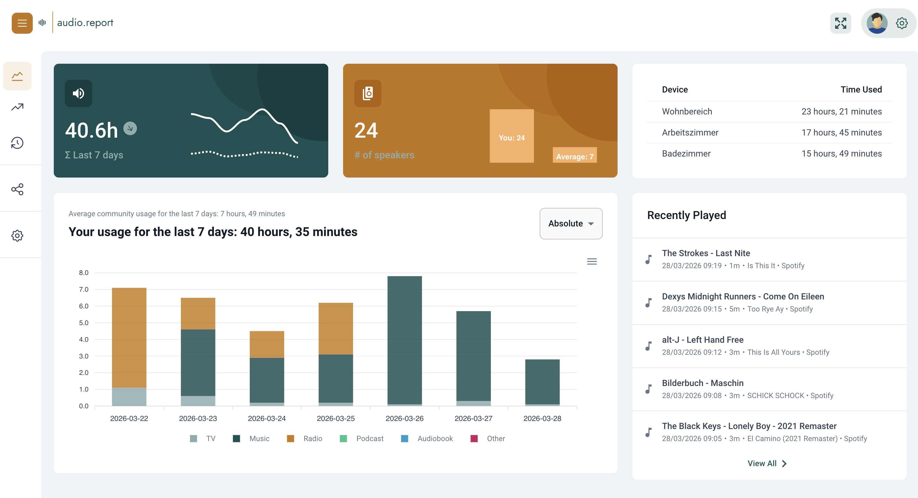Click the music note icon beside Bilderbuch

coord(648,389)
